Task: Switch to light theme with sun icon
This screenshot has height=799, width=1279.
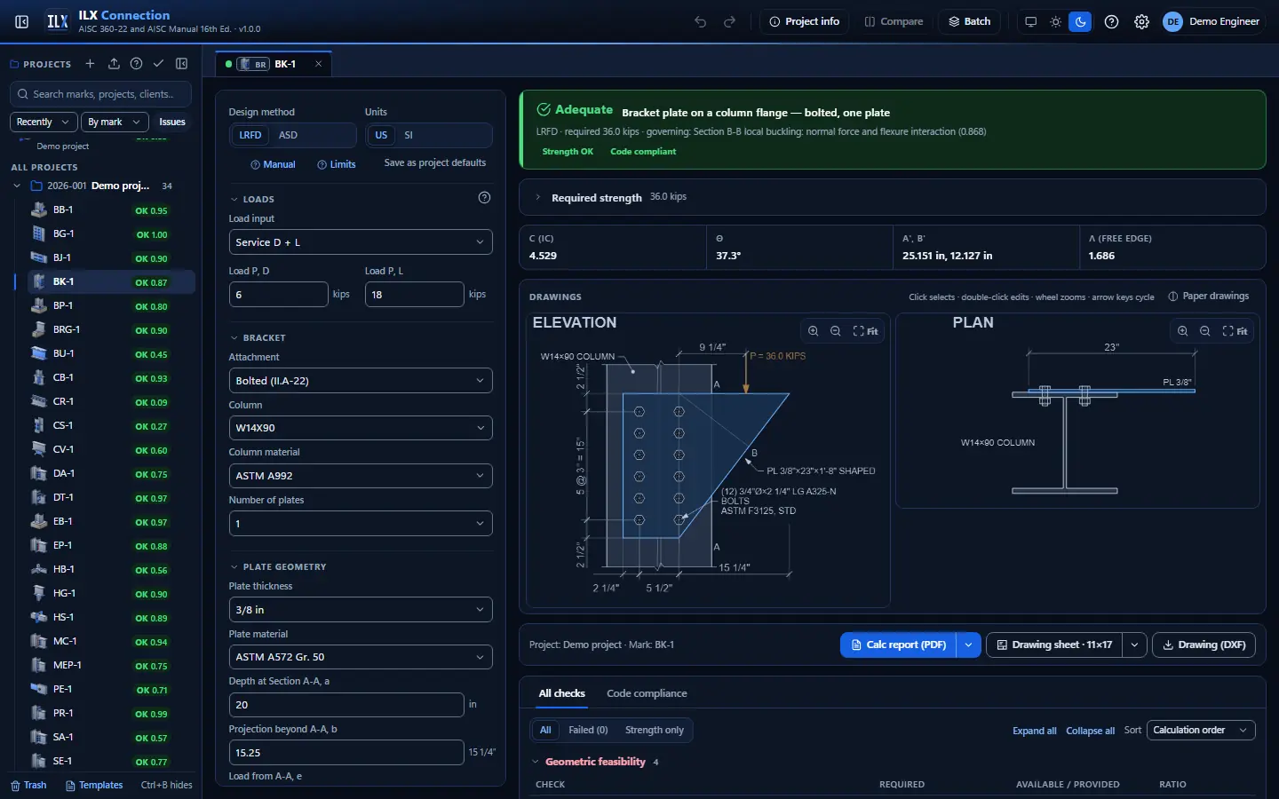Action: click(x=1055, y=21)
